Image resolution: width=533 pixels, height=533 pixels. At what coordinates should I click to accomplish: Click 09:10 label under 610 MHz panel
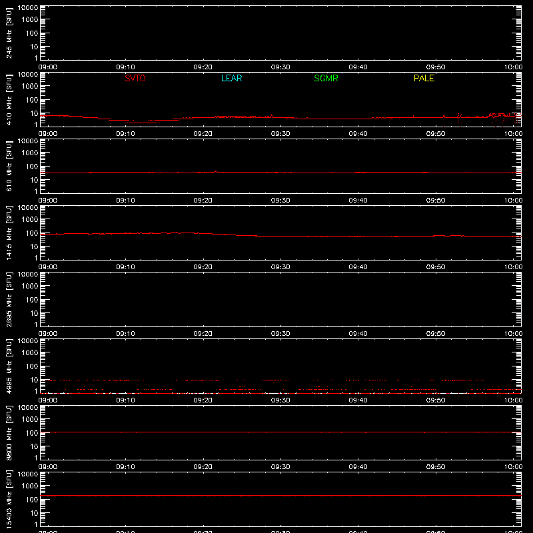point(125,201)
